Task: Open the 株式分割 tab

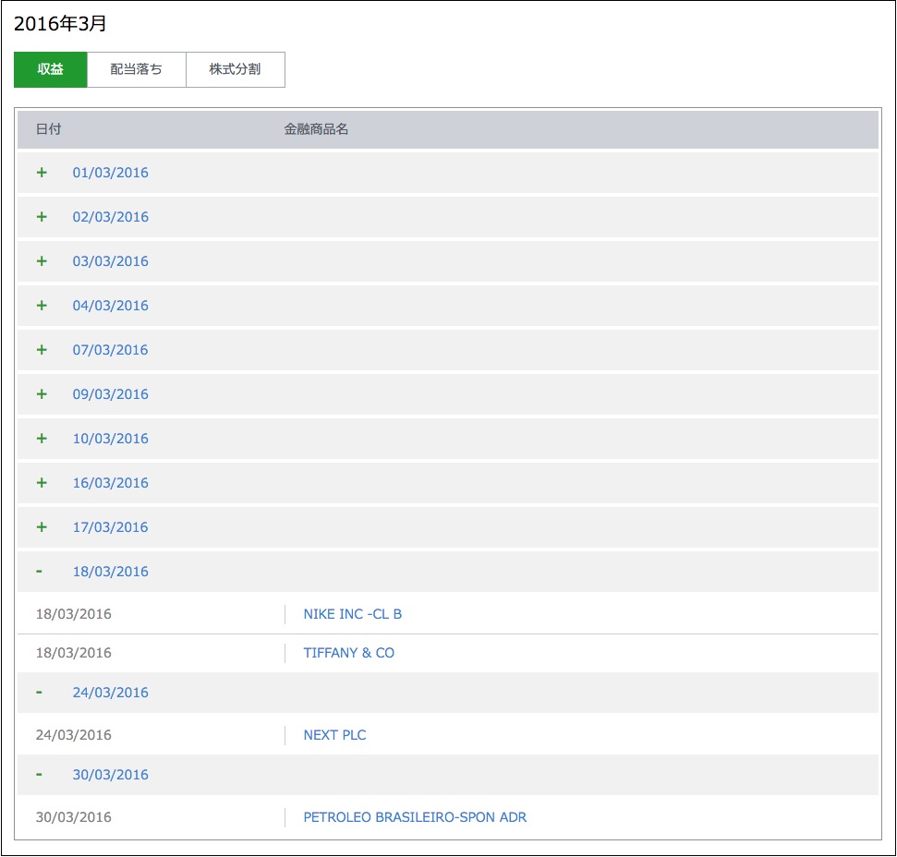Action: click(236, 70)
